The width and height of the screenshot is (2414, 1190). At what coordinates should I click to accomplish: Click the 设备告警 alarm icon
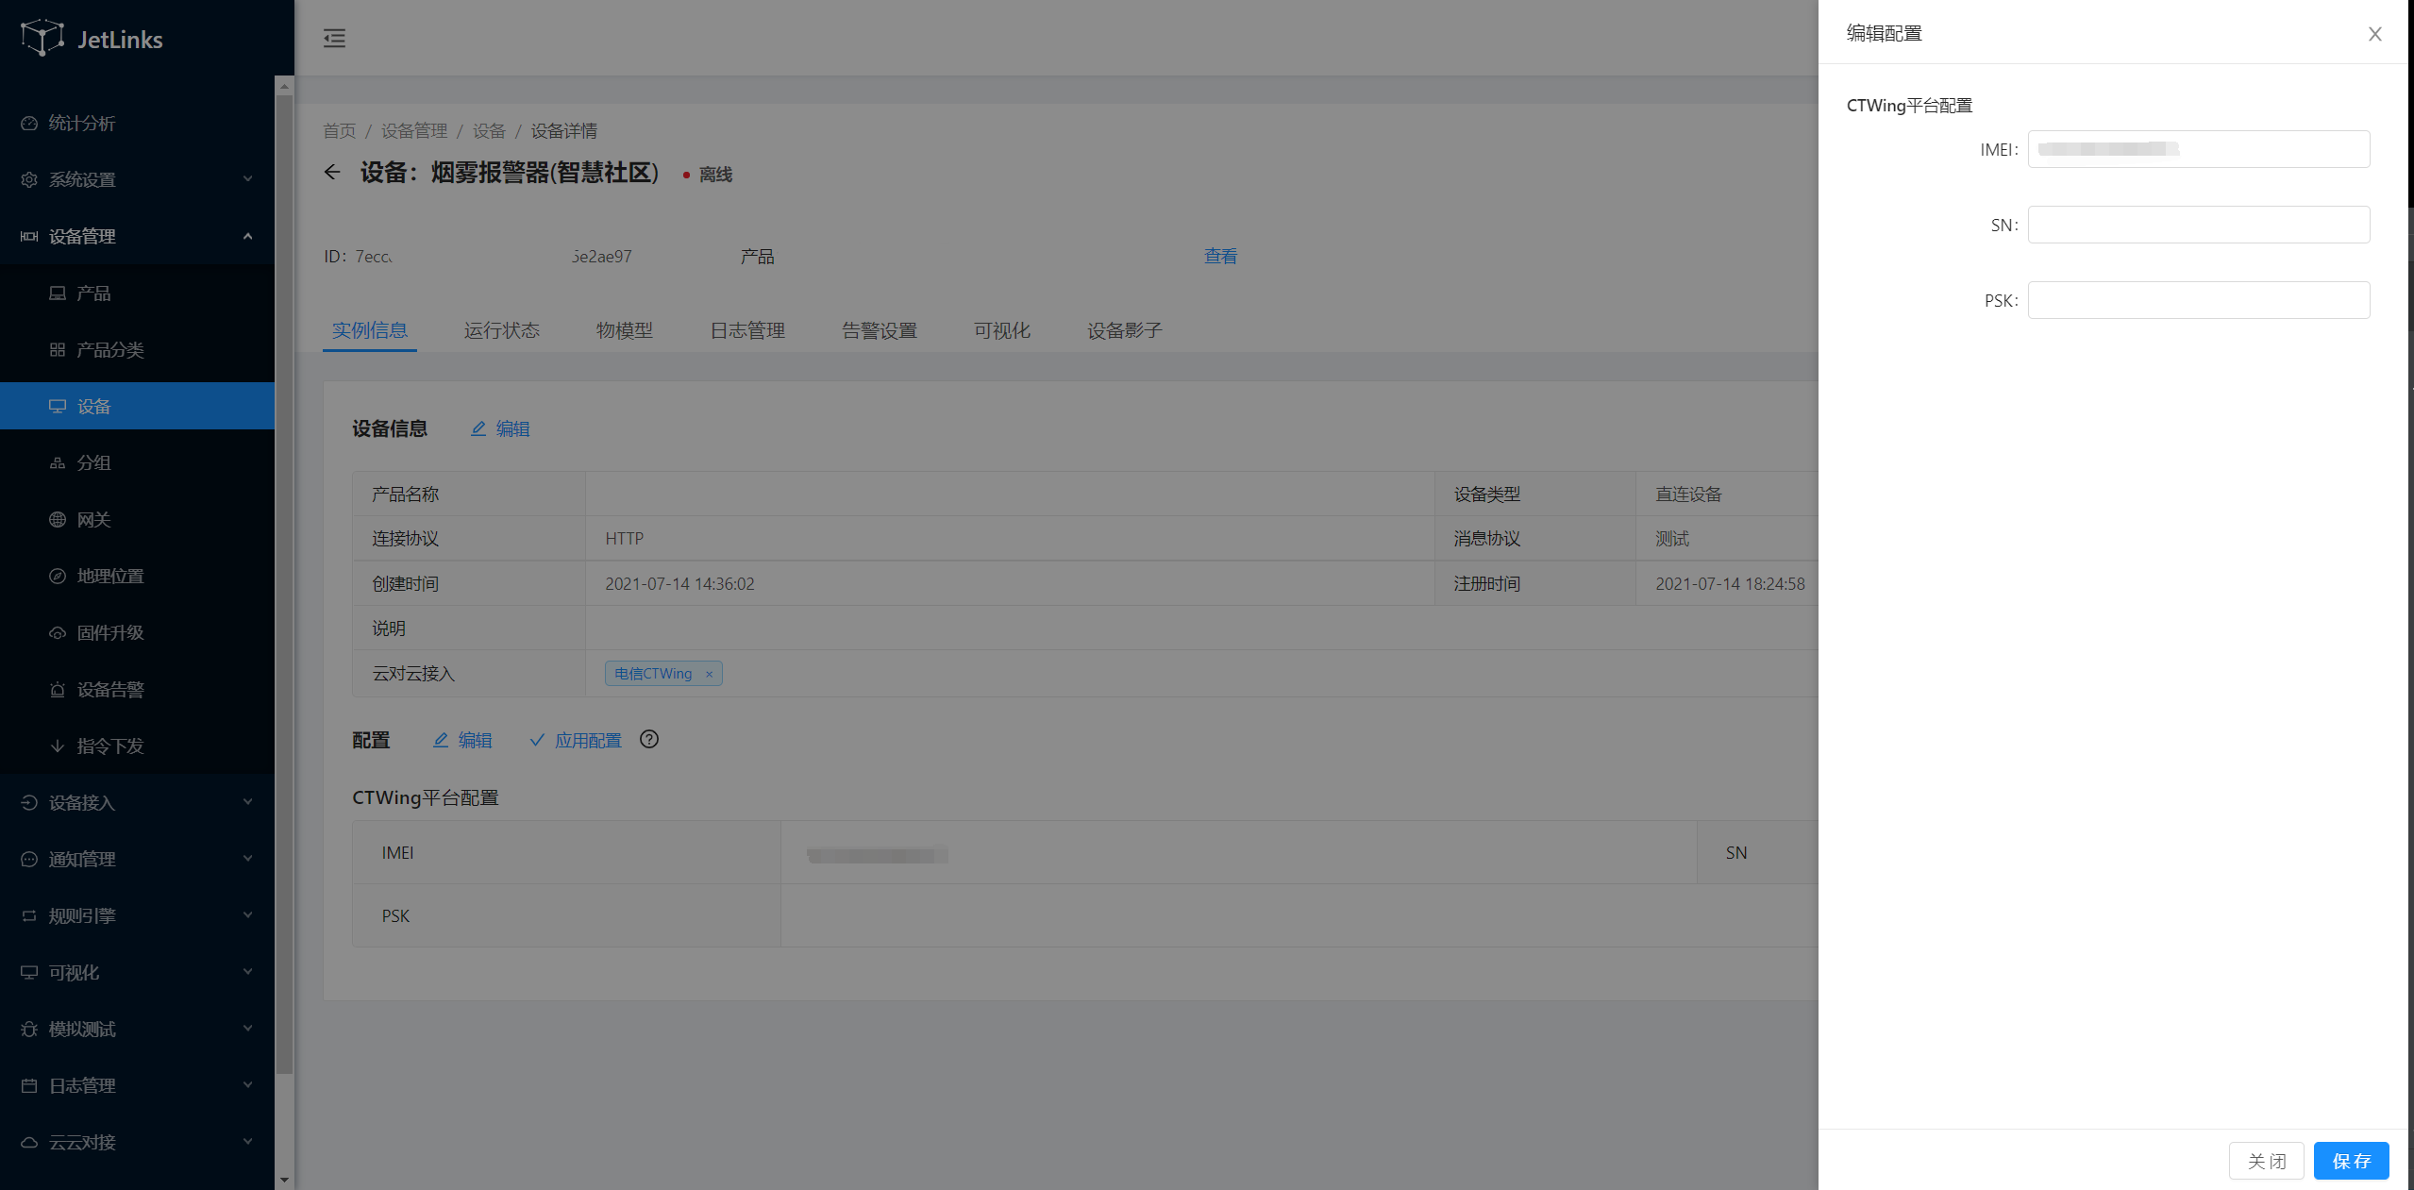(x=58, y=689)
